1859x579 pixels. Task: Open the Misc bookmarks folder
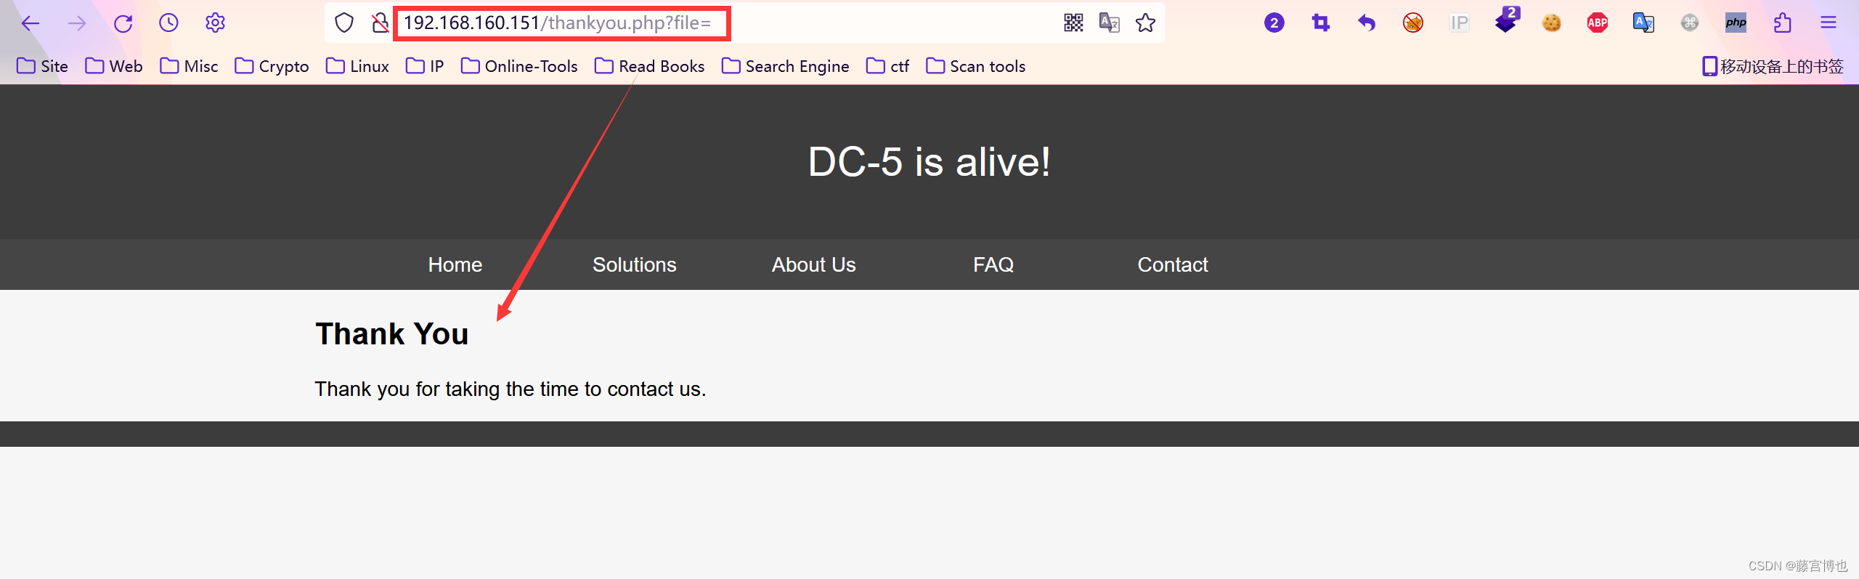click(189, 66)
